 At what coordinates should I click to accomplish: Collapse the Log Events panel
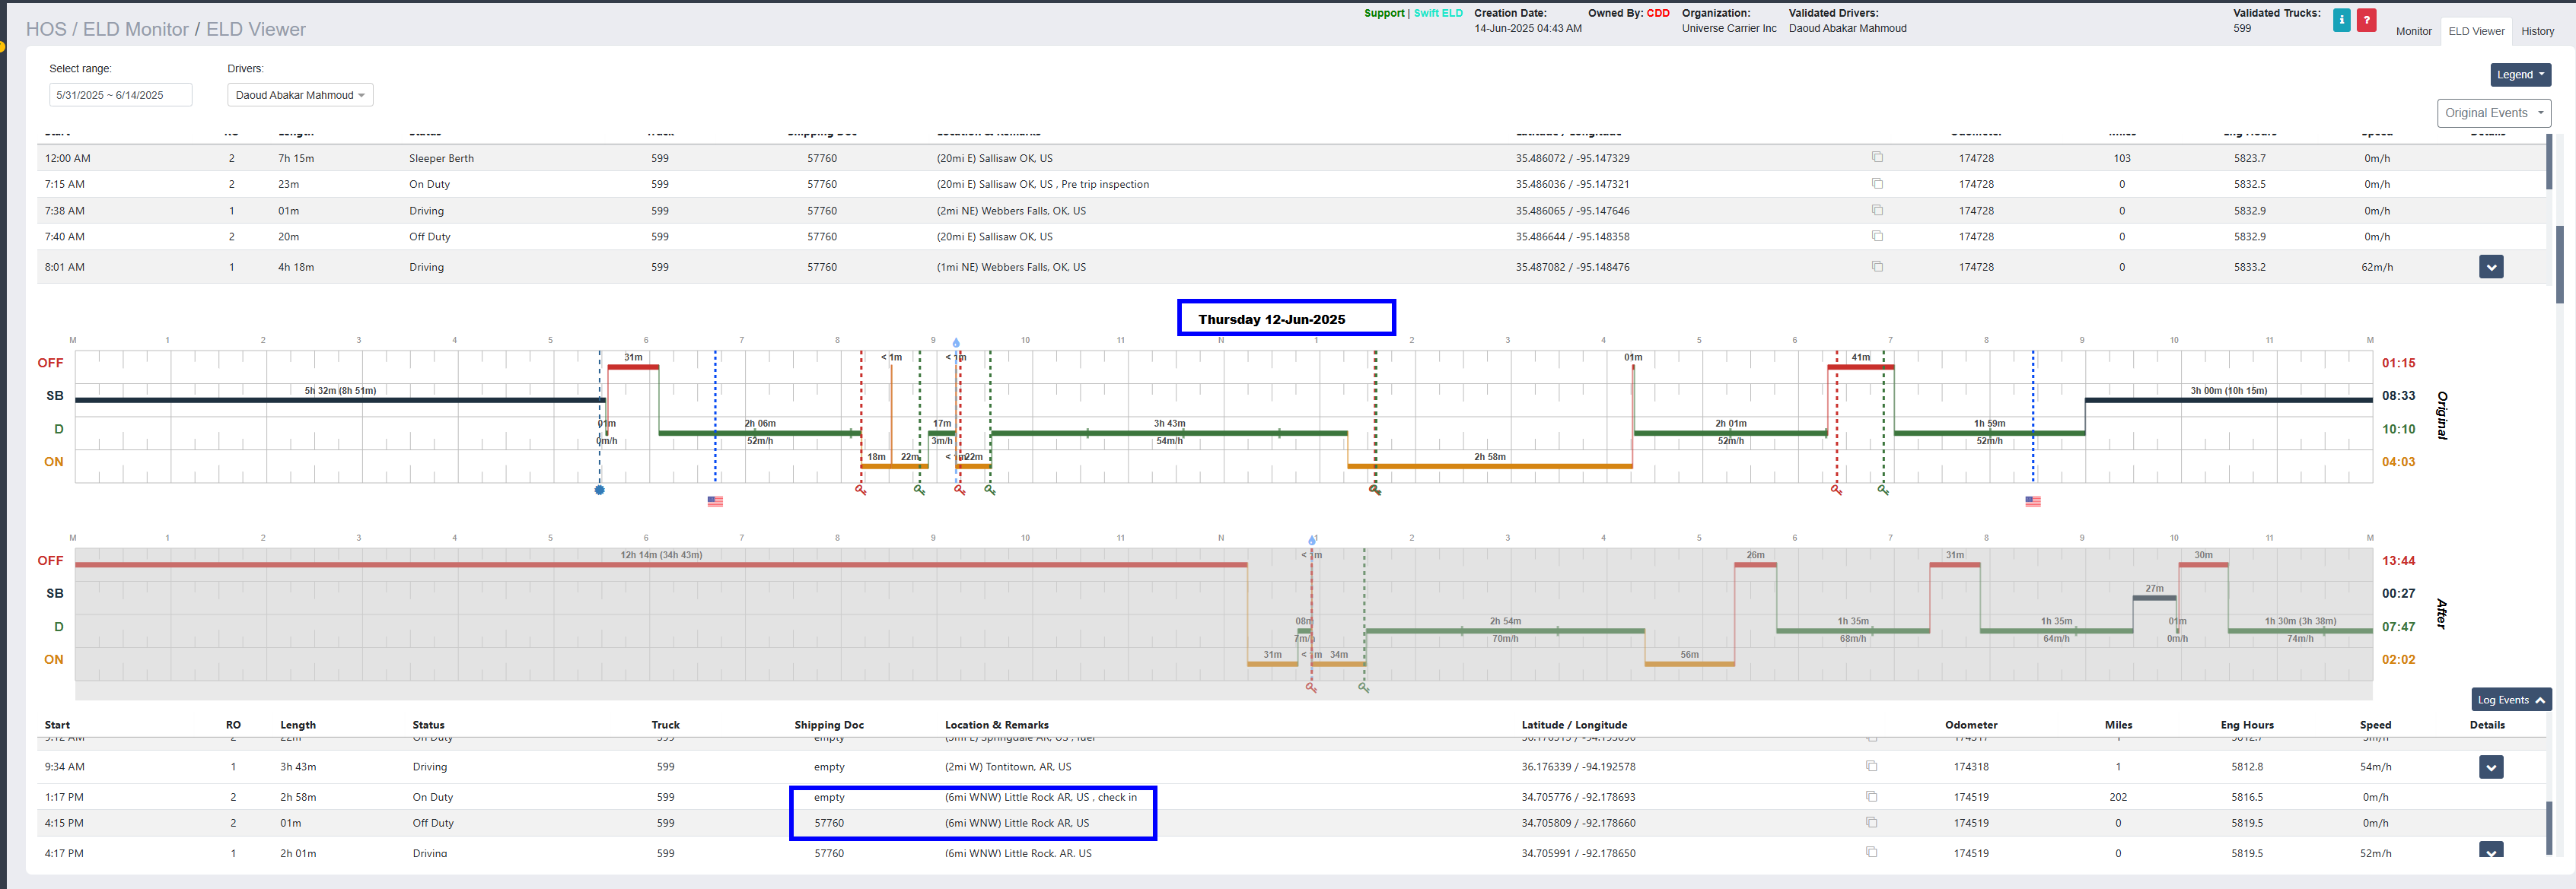tap(2510, 700)
